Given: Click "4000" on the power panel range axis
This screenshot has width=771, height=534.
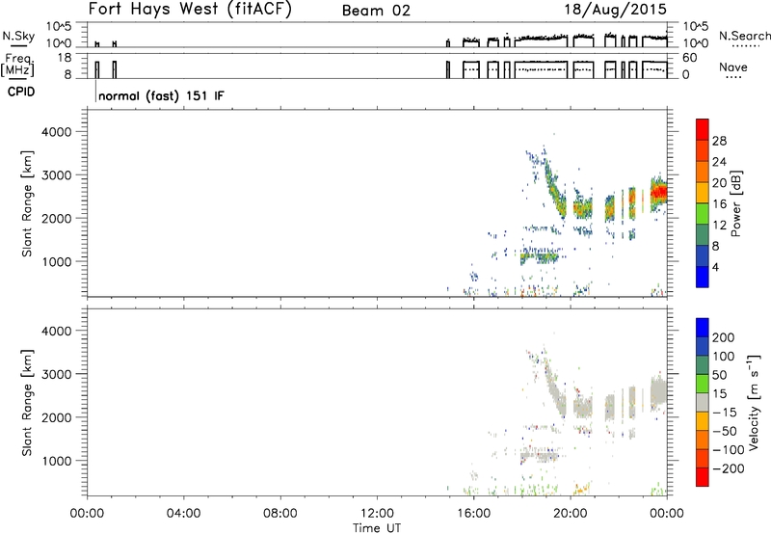Looking at the screenshot, I should click(x=57, y=132).
